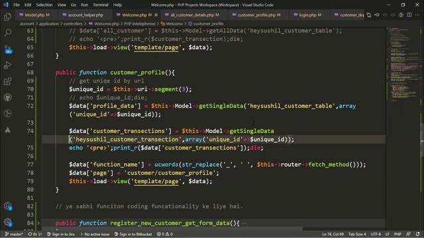Click 'getSingleData' method on line 74

(x=252, y=131)
